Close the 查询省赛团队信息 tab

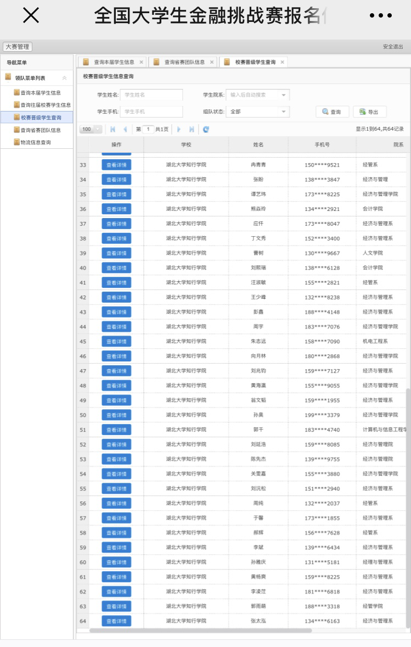tap(212, 63)
